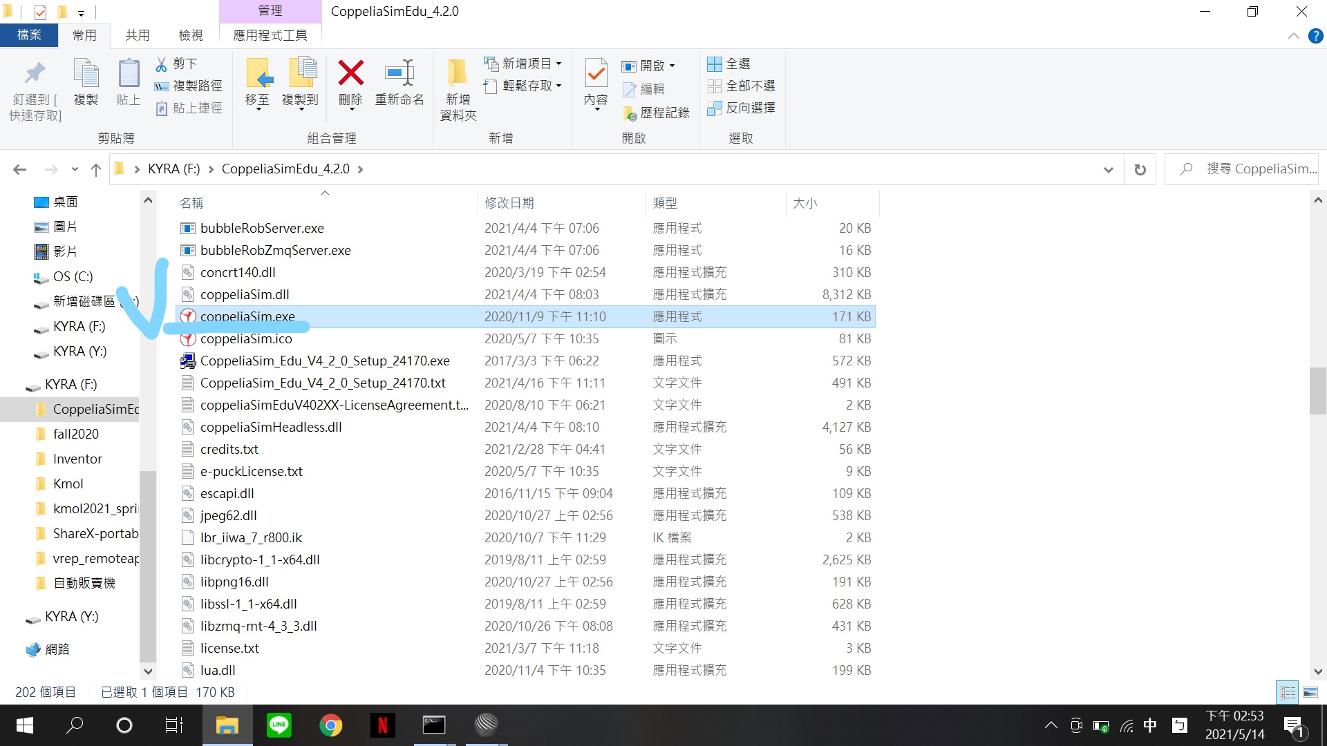
Task: Open Netflix from the taskbar
Action: [382, 725]
